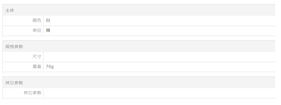Click empty gray area of 主体 header bar

click(143, 10)
